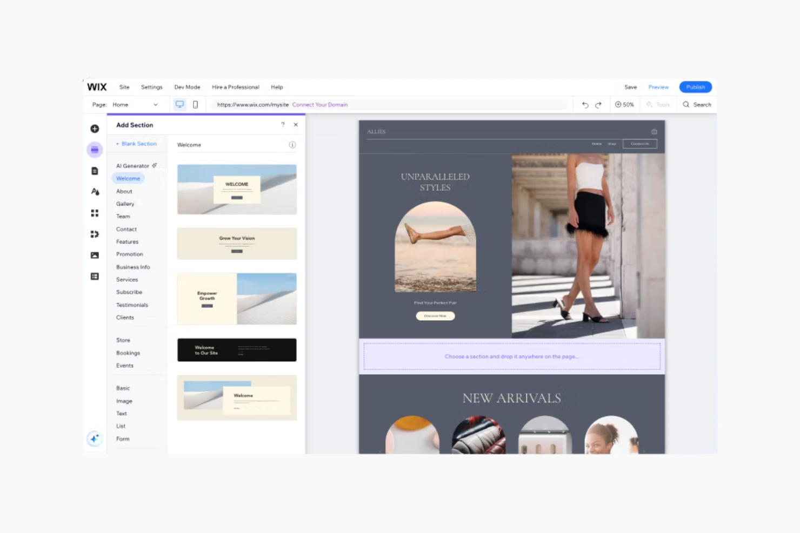Viewport: 800px width, 533px height.
Task: Open the Dev Mode menu
Action: 187,87
